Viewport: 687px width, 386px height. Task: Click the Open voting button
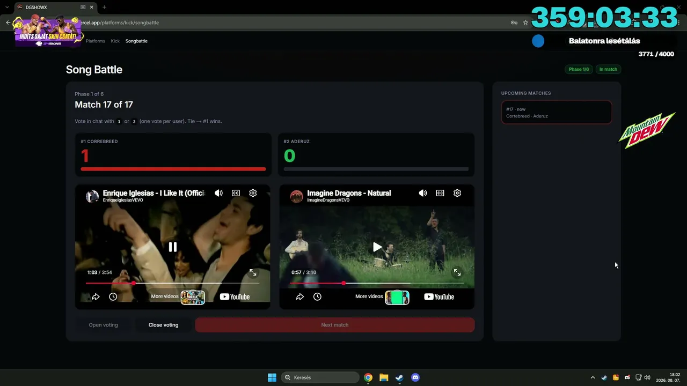[103, 325]
